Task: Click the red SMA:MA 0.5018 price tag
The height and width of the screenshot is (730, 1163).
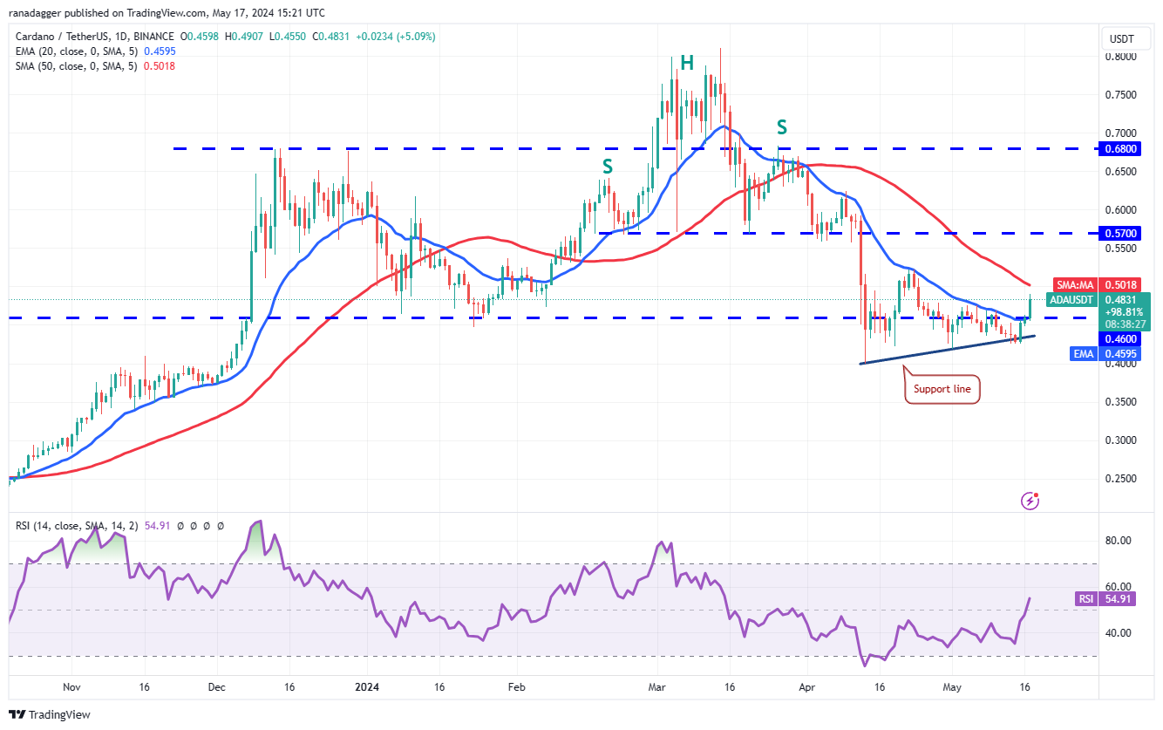Action: tap(1100, 284)
